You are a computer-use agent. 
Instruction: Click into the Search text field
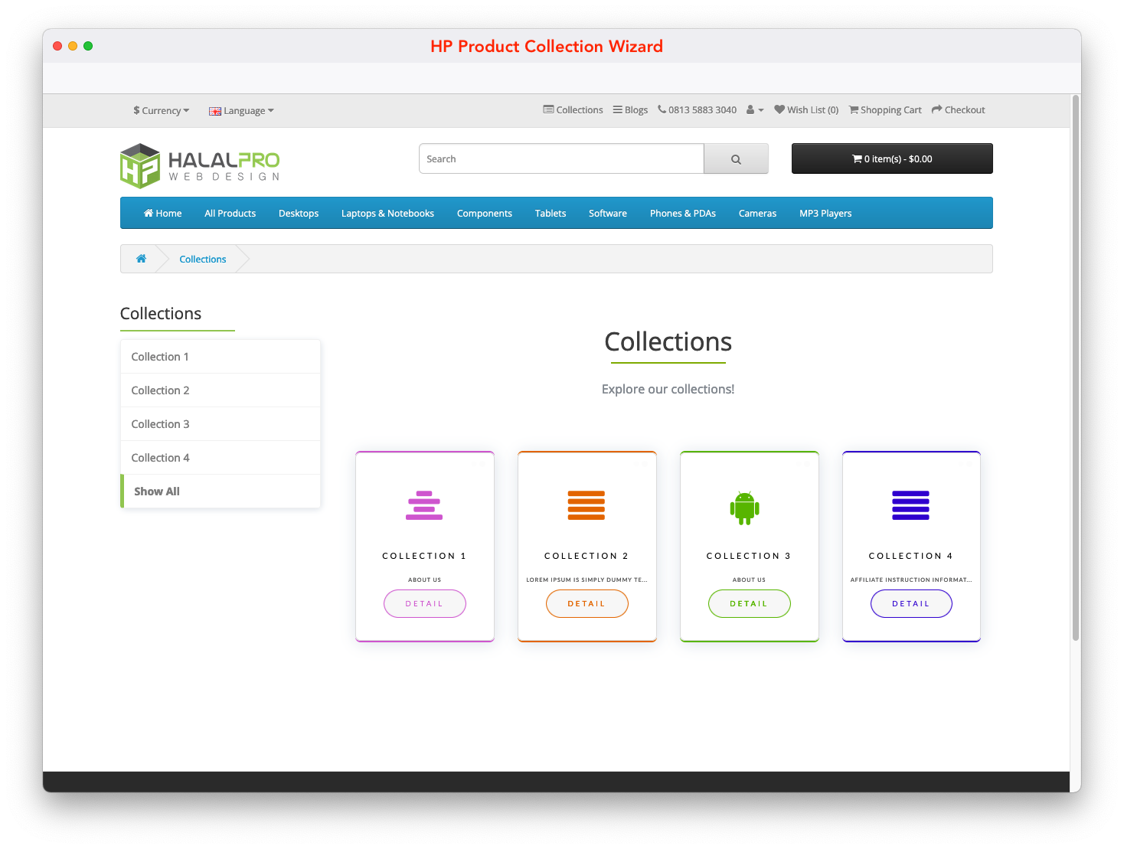(561, 159)
